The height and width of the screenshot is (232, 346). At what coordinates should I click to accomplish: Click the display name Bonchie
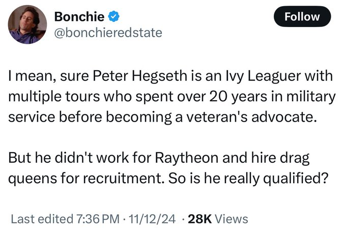tap(79, 16)
